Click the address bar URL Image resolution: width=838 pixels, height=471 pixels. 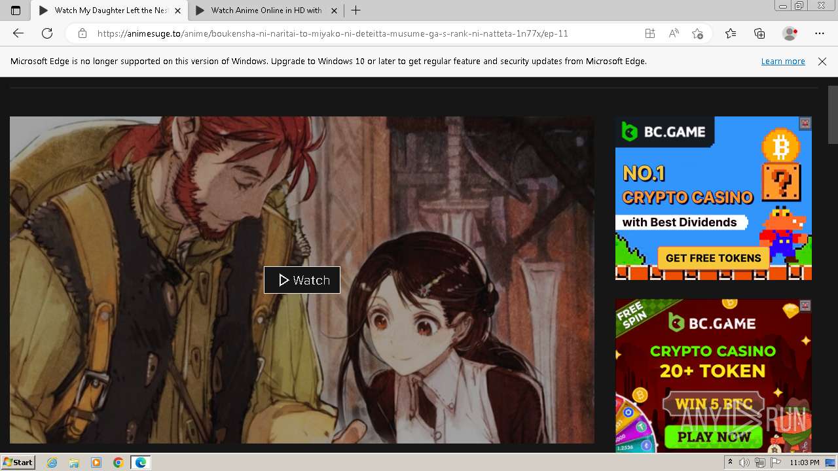click(x=333, y=33)
